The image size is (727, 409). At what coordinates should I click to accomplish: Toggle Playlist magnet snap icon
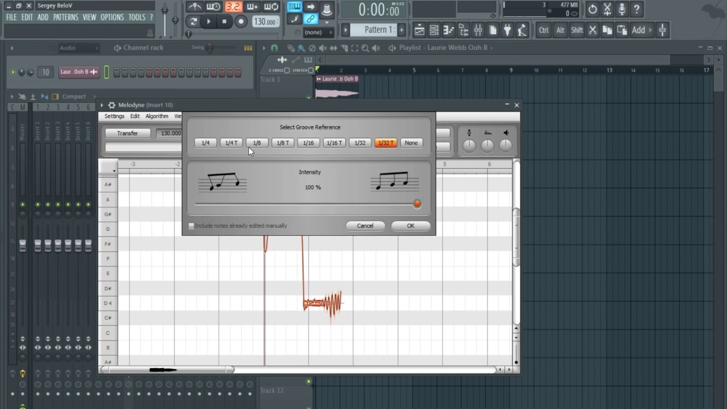pos(274,48)
